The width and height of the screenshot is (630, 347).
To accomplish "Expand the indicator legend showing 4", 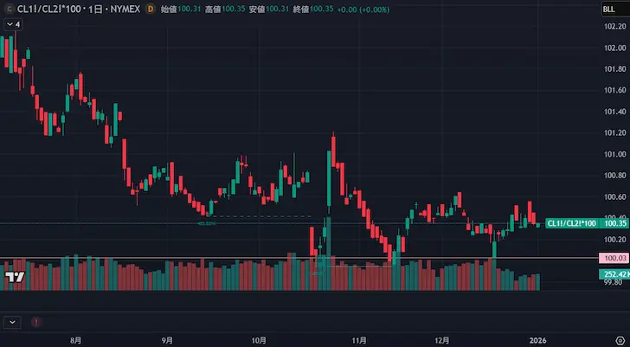I will [x=13, y=24].
